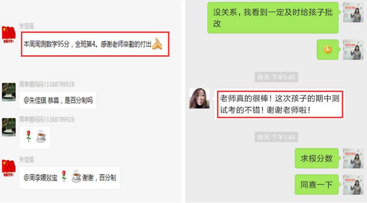The image size is (367, 203).
Task: Tap teacher avatar next to smiley emoji bubble
Action: pyautogui.click(x=353, y=49)
